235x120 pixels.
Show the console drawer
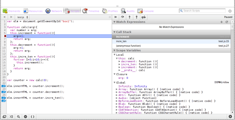point(11,117)
